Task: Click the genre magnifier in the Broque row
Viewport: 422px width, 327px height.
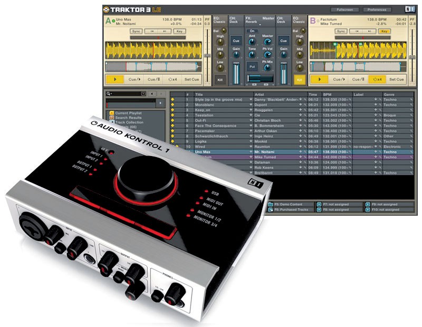Action: (x=411, y=115)
